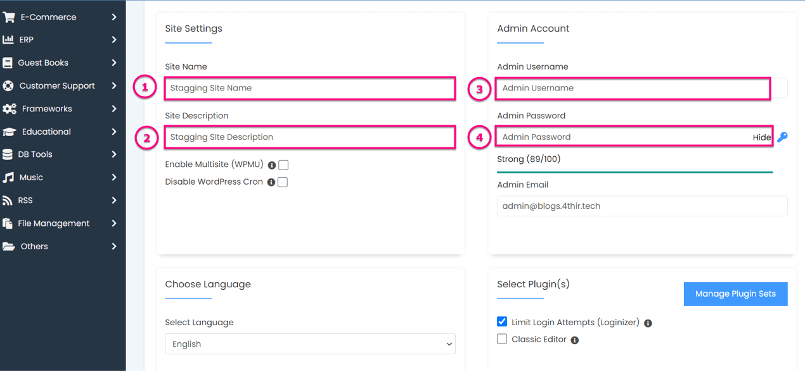
Task: Expand the DB Tools category arrow
Action: click(114, 154)
